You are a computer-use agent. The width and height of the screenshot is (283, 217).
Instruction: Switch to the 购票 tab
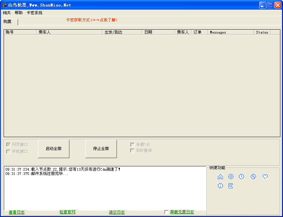point(8,22)
